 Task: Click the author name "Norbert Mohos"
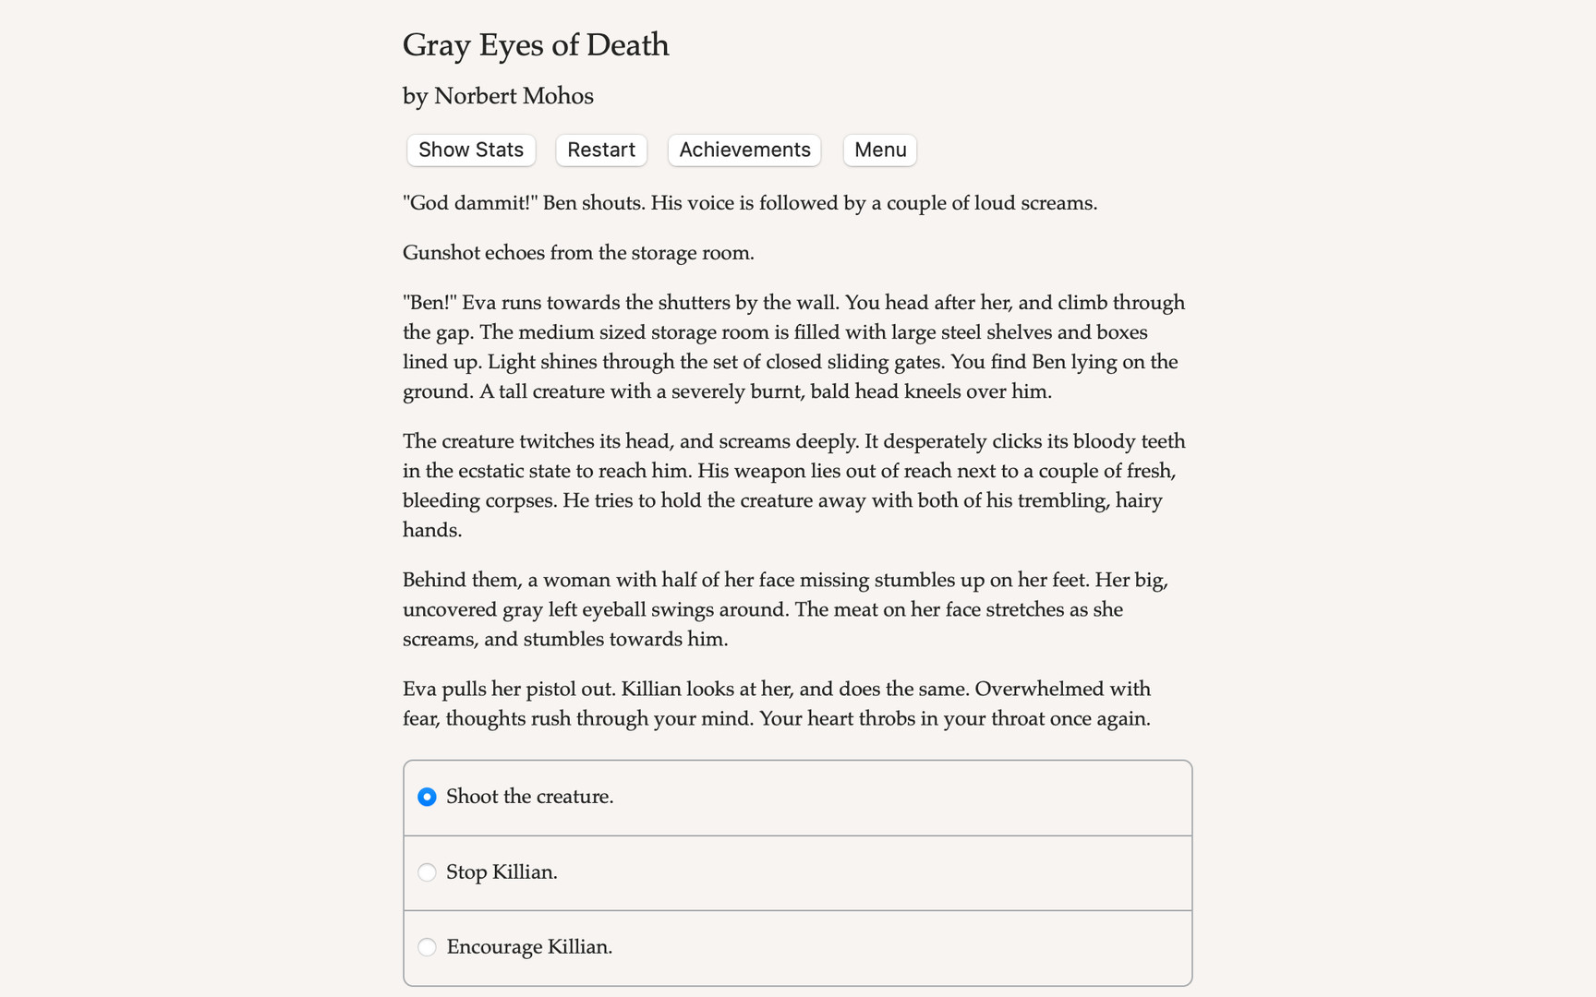coord(497,96)
